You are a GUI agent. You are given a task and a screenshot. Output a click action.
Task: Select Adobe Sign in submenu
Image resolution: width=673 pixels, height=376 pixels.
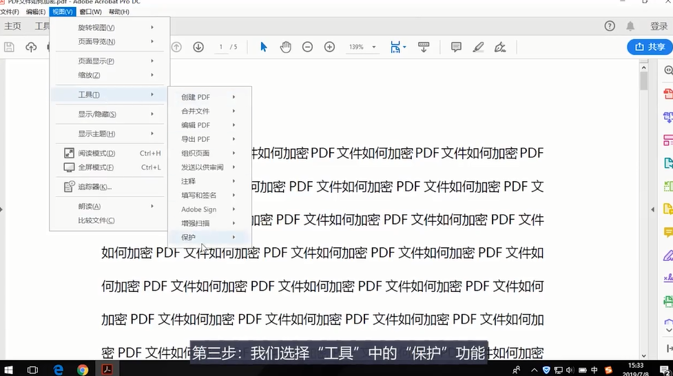(209, 209)
